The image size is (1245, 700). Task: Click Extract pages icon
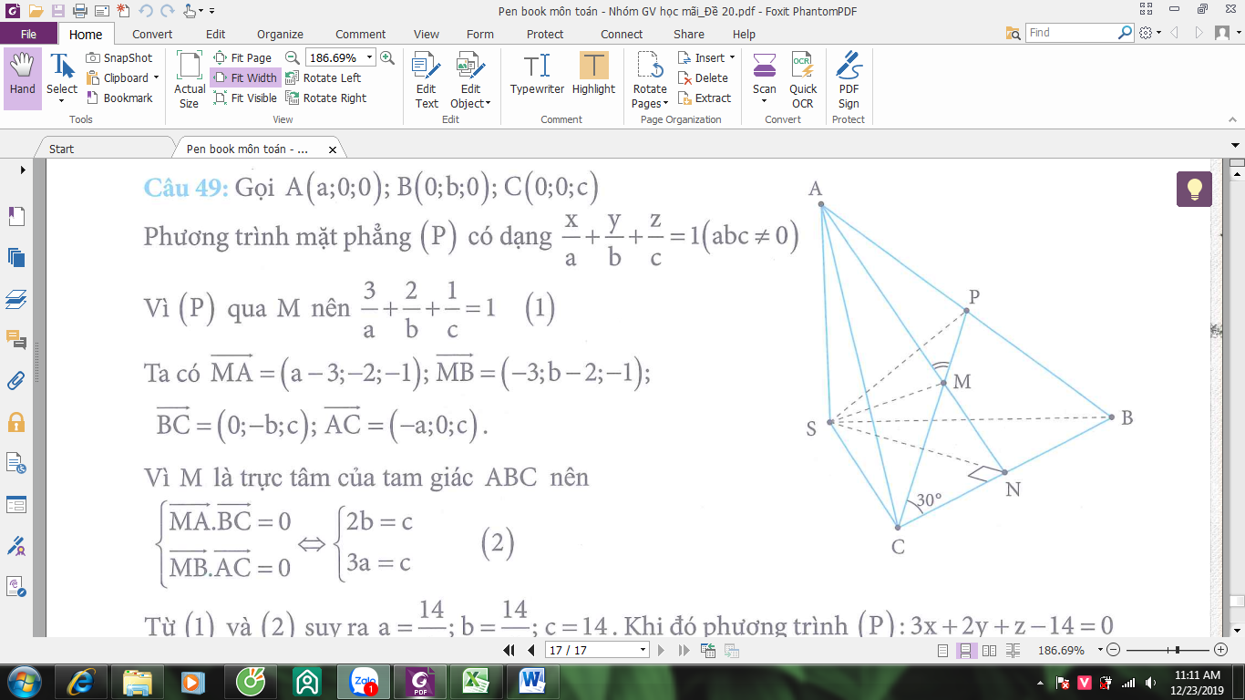(705, 98)
